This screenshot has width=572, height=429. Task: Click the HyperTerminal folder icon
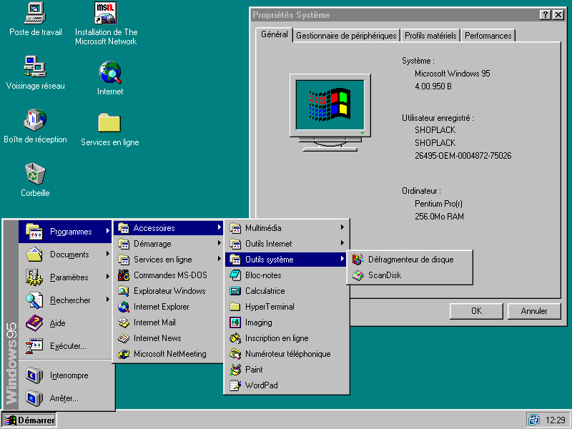pos(235,307)
